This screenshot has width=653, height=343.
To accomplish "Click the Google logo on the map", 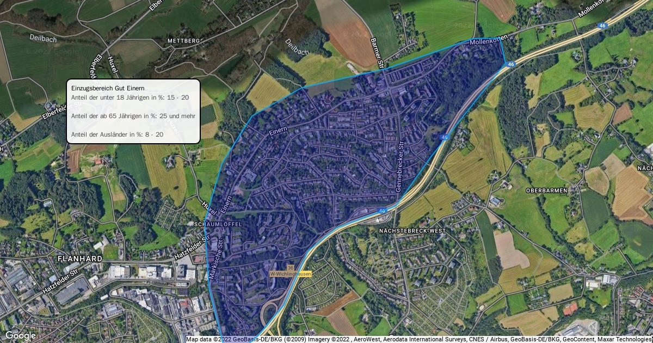I will pyautogui.click(x=20, y=335).
